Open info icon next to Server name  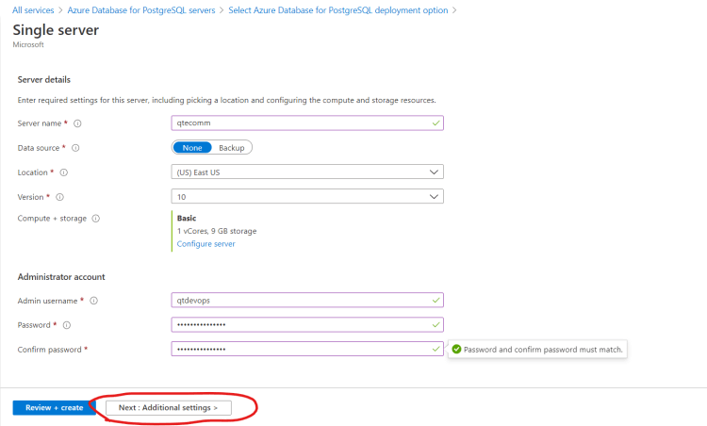coord(77,123)
